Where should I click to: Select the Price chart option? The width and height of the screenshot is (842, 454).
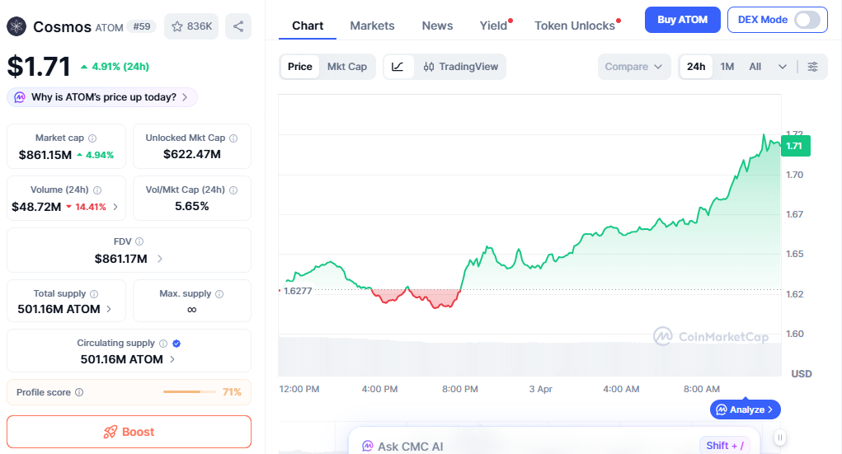coord(299,67)
